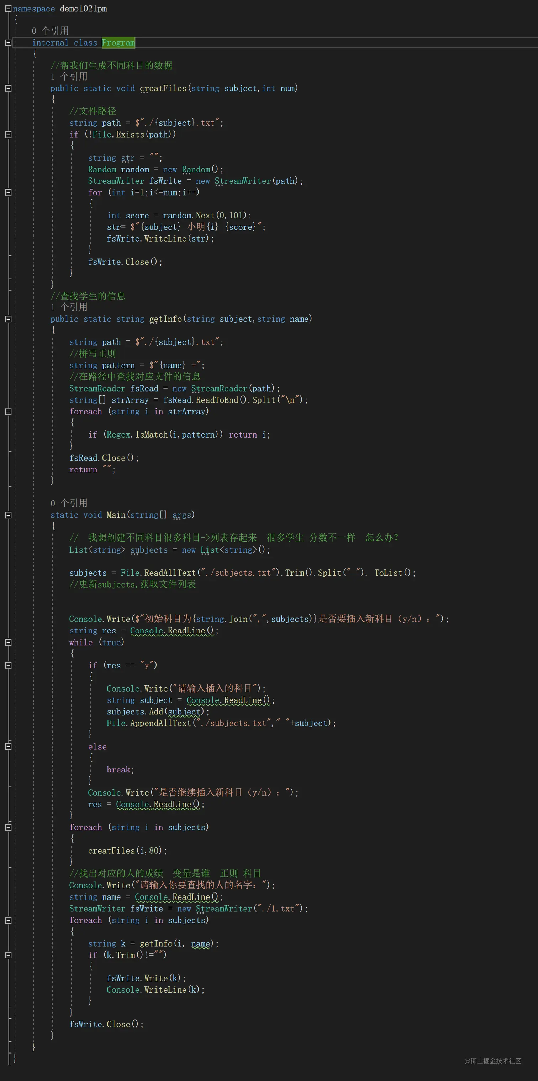Collapse the getInfo method definition
The image size is (538, 1081).
(8, 319)
